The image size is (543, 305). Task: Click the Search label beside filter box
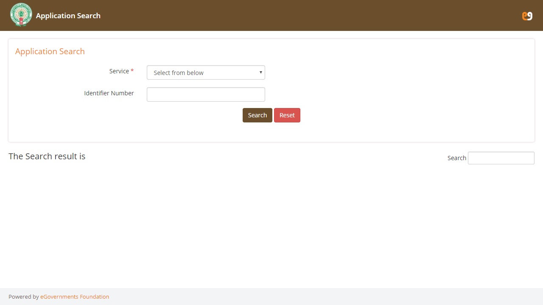(456, 158)
